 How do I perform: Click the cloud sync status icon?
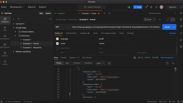click(129, 7)
